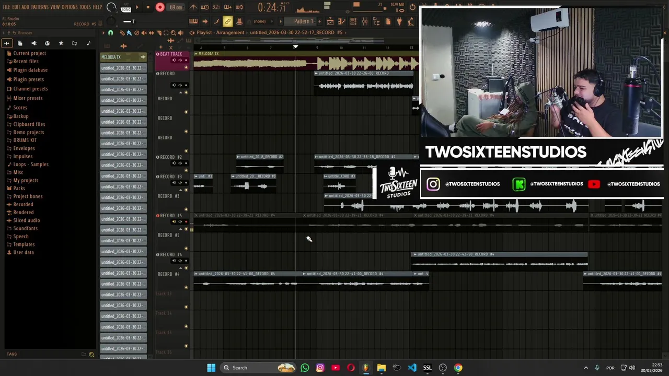The image size is (669, 376).
Task: Open the FILE menu
Action: (6, 7)
